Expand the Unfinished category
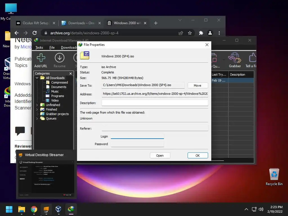Screen dimensions: 288x216 coord(37,105)
